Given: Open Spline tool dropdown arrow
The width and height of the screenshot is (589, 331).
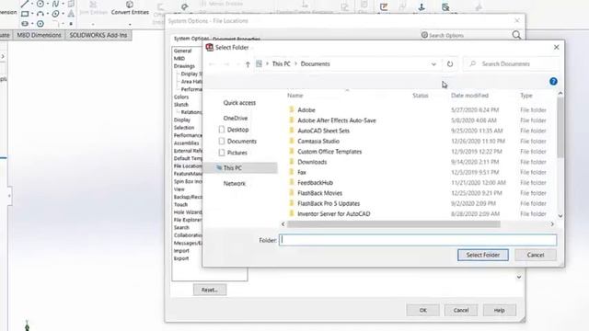Looking at the screenshot, I should (63, 4).
